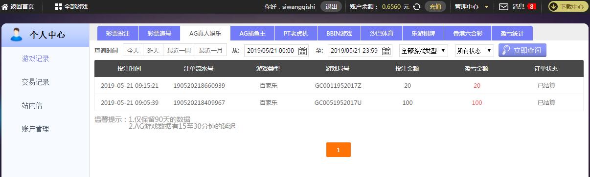Refresh the account balance with the reload icon

[x=417, y=7]
